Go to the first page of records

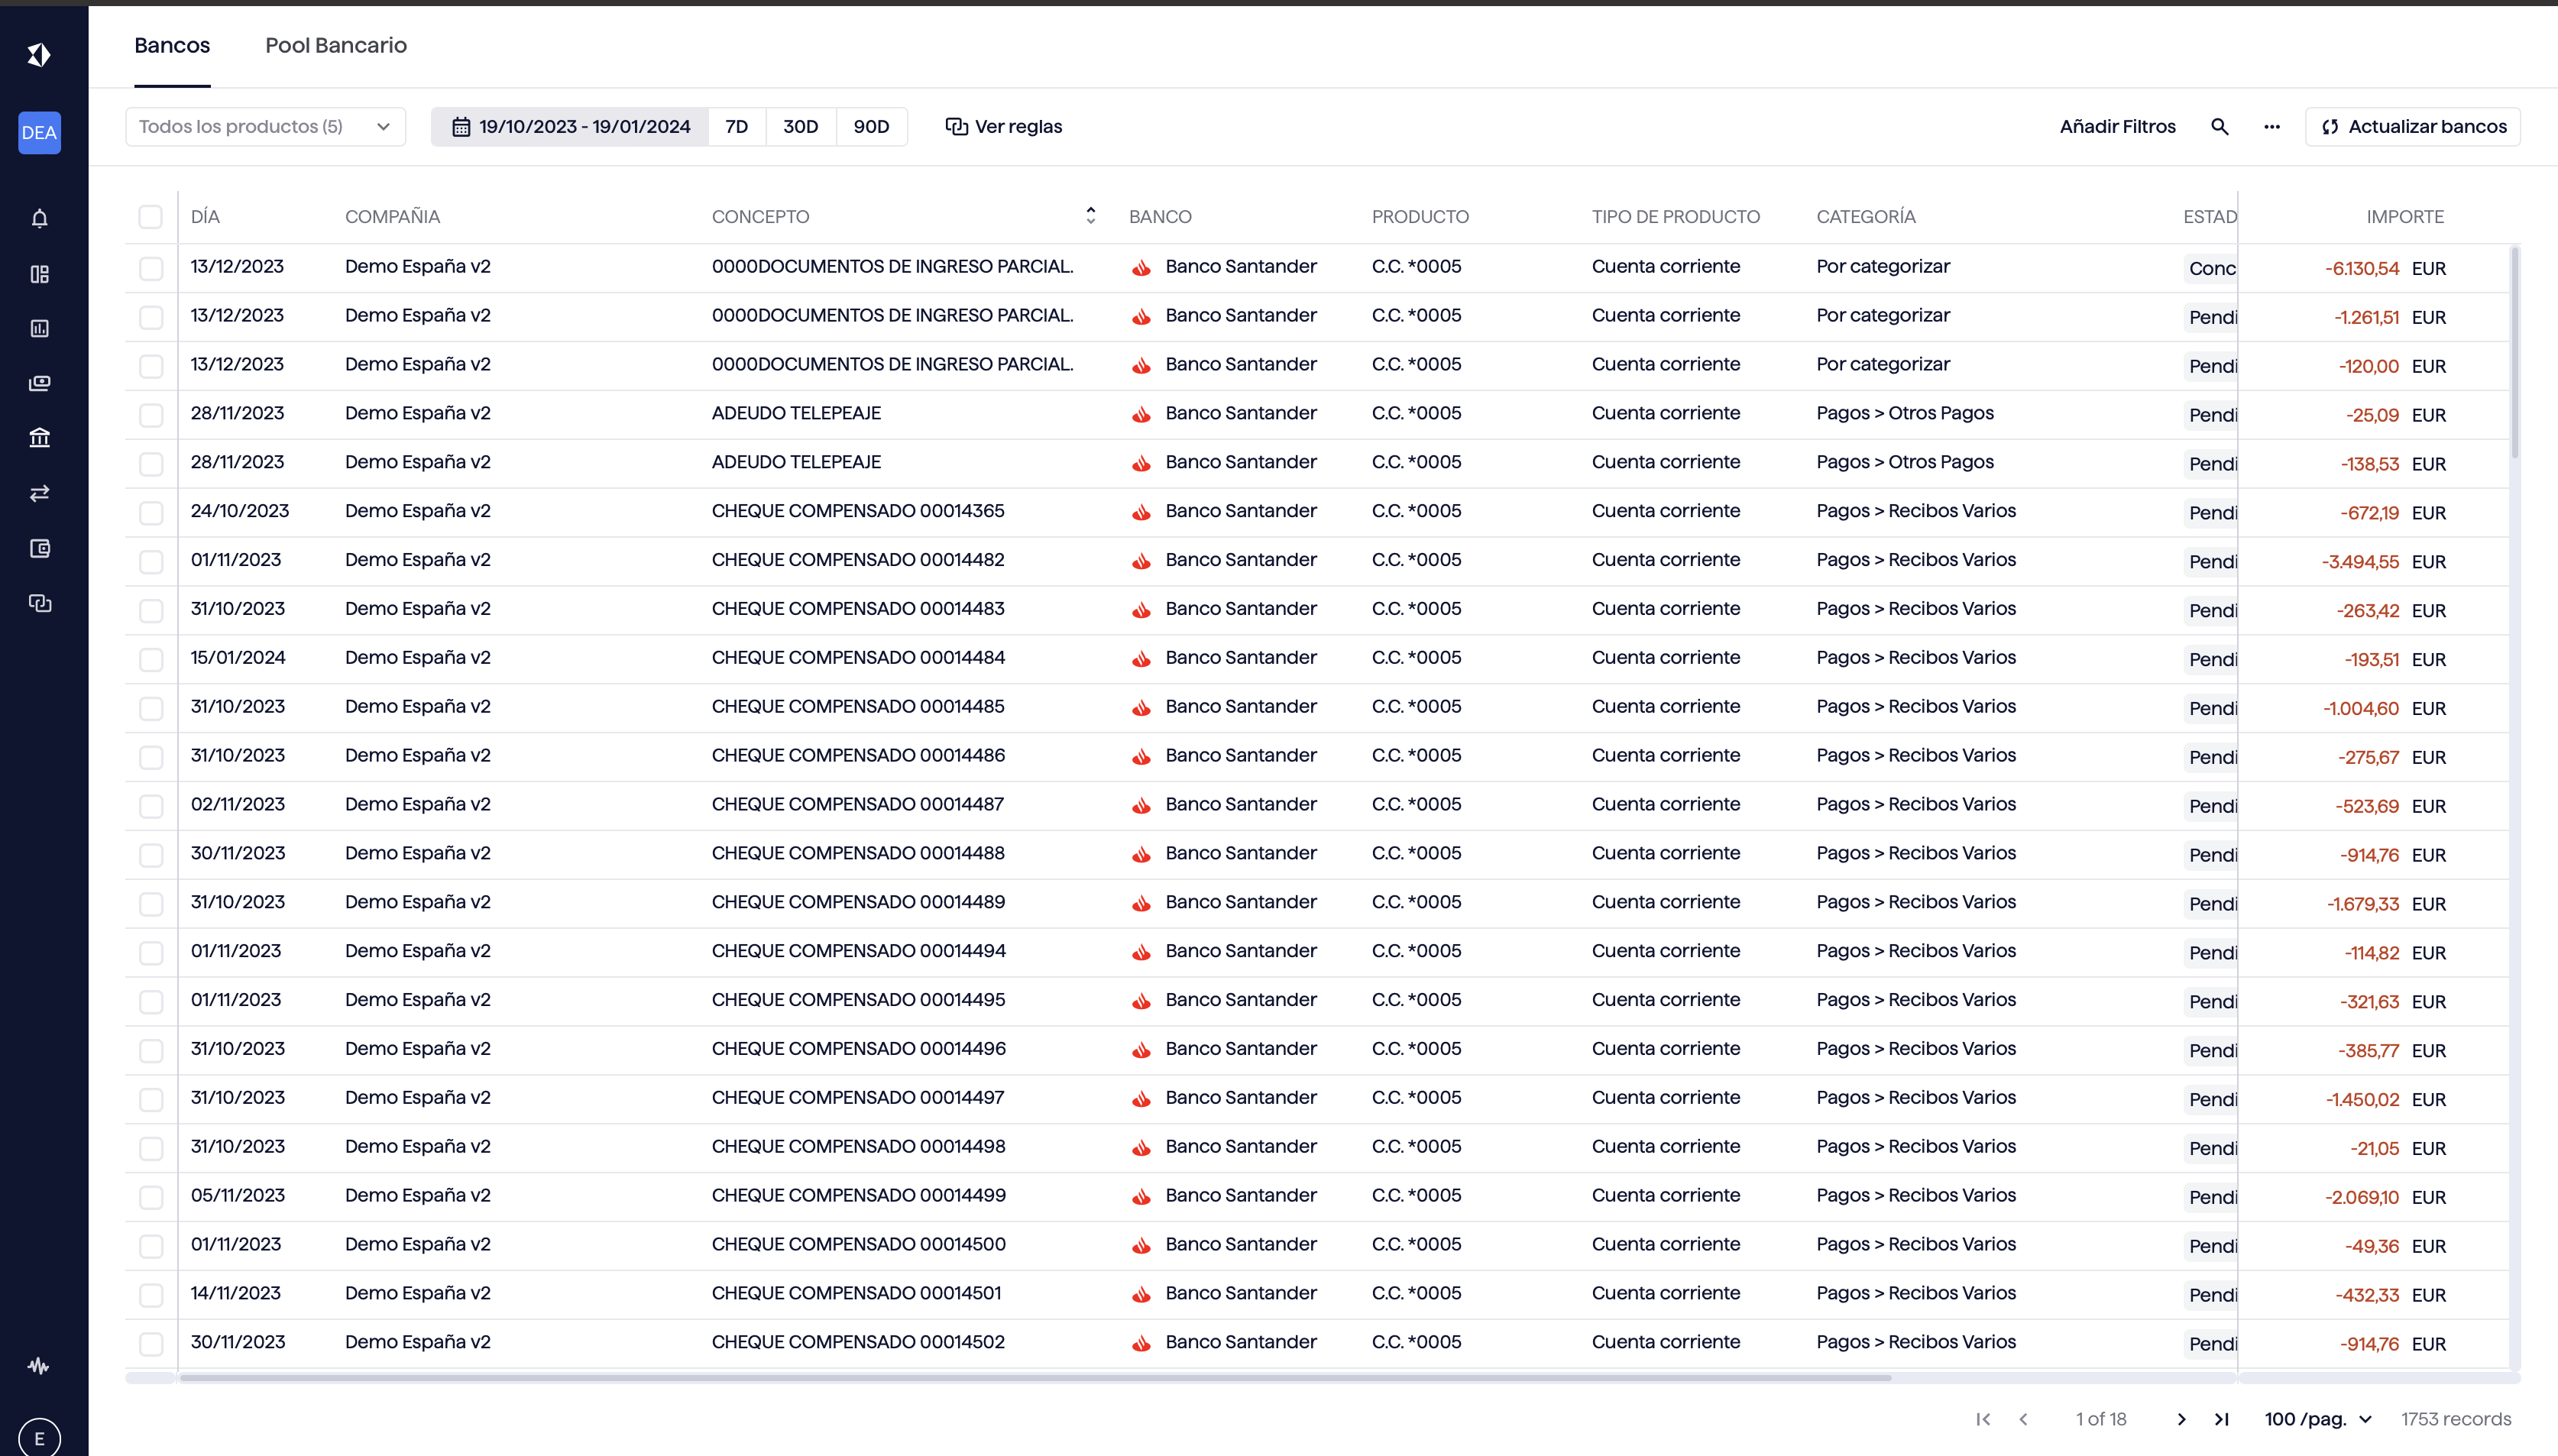(1983, 1419)
